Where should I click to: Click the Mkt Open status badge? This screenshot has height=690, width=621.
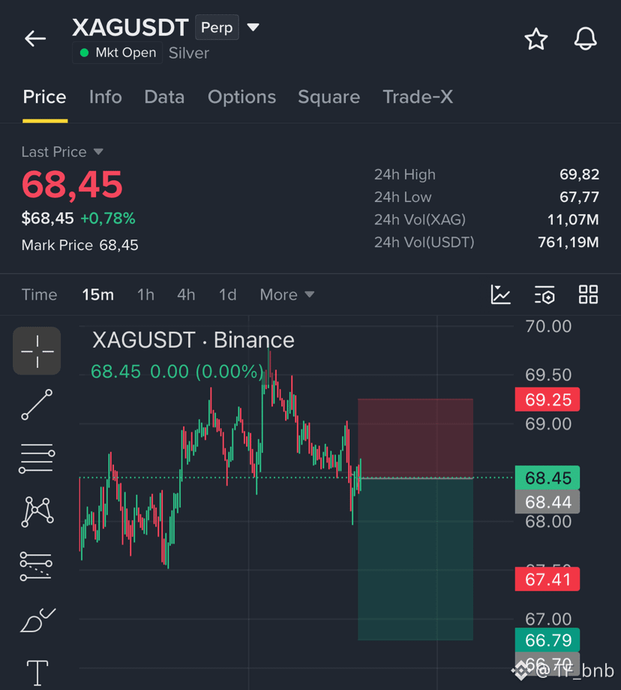click(x=117, y=53)
